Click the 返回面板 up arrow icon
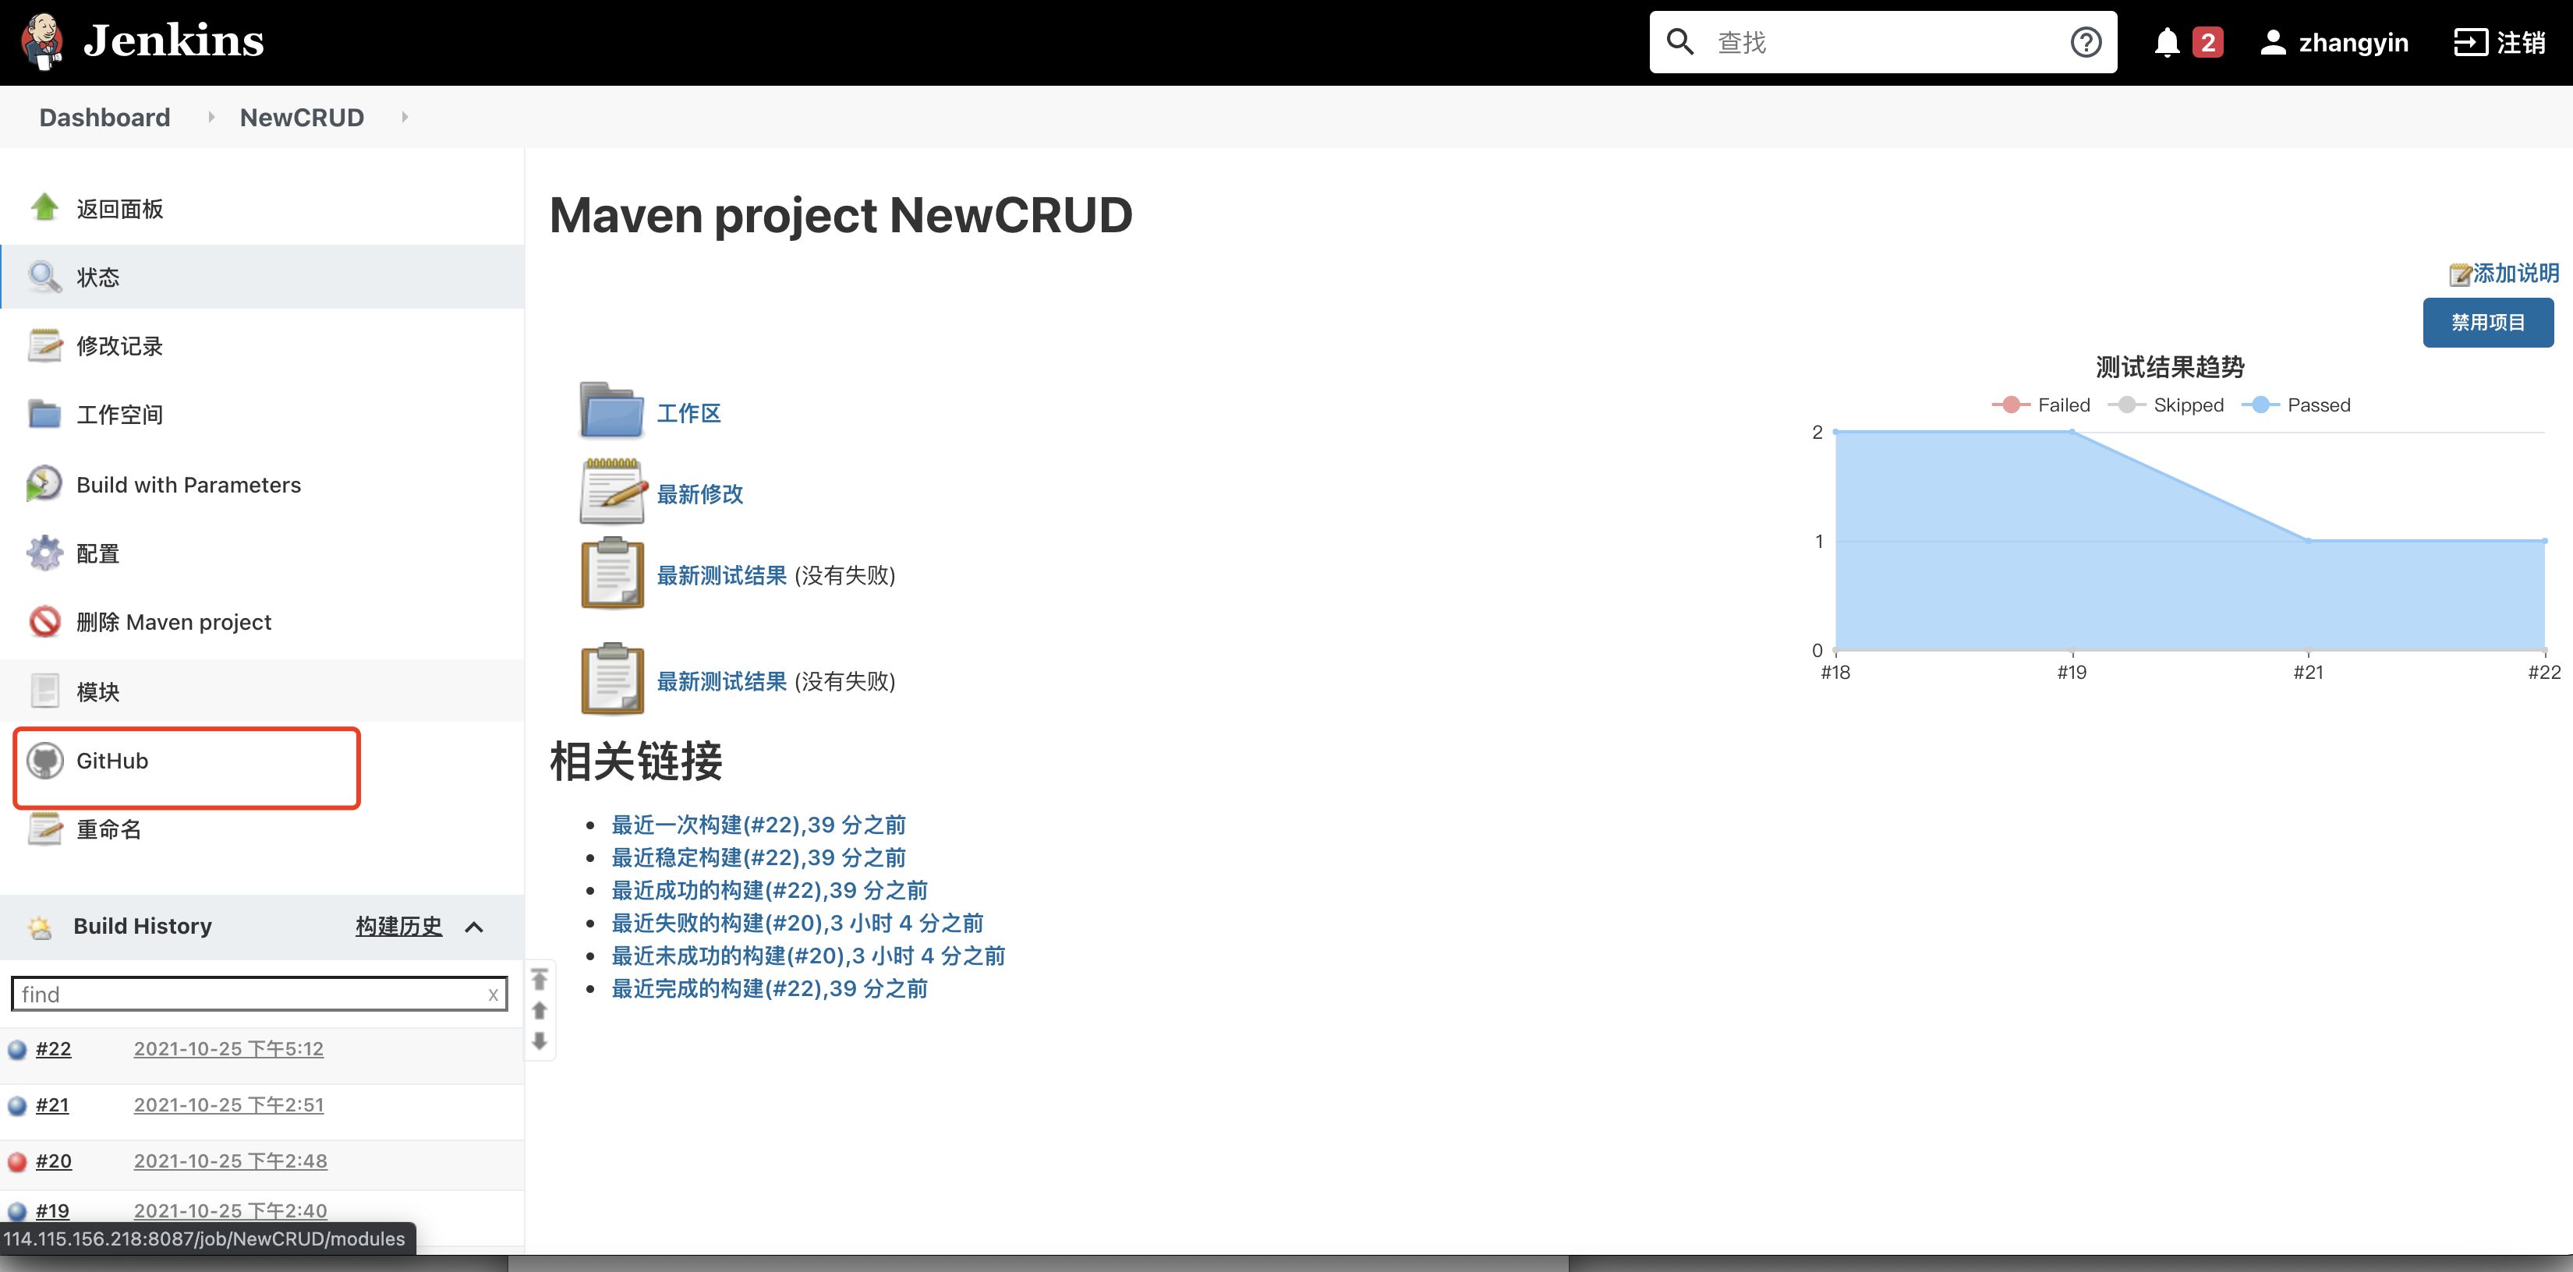2573x1272 pixels. pyautogui.click(x=44, y=207)
